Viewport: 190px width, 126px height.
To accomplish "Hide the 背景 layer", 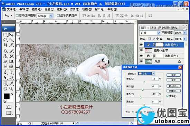I will [x=141, y=61].
